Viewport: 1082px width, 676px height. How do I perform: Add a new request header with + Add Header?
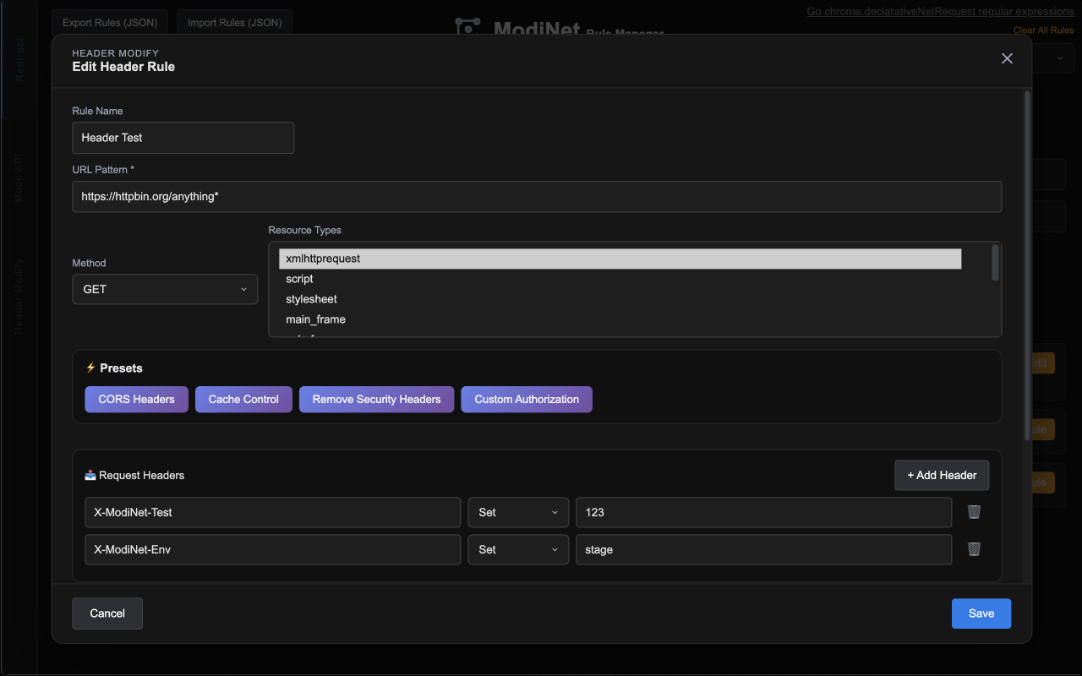pos(942,475)
